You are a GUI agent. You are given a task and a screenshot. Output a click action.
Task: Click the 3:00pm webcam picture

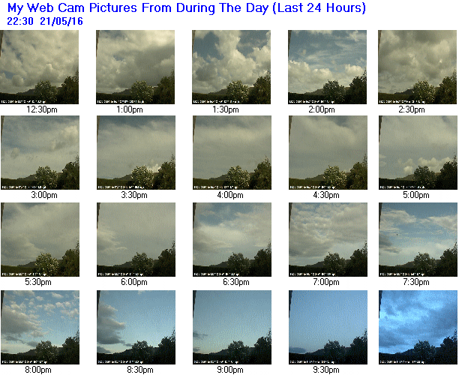[40, 152]
